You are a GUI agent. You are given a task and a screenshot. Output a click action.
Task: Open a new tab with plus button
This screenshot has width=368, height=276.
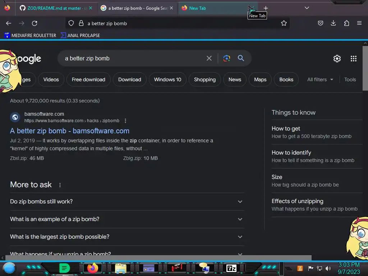pyautogui.click(x=266, y=8)
